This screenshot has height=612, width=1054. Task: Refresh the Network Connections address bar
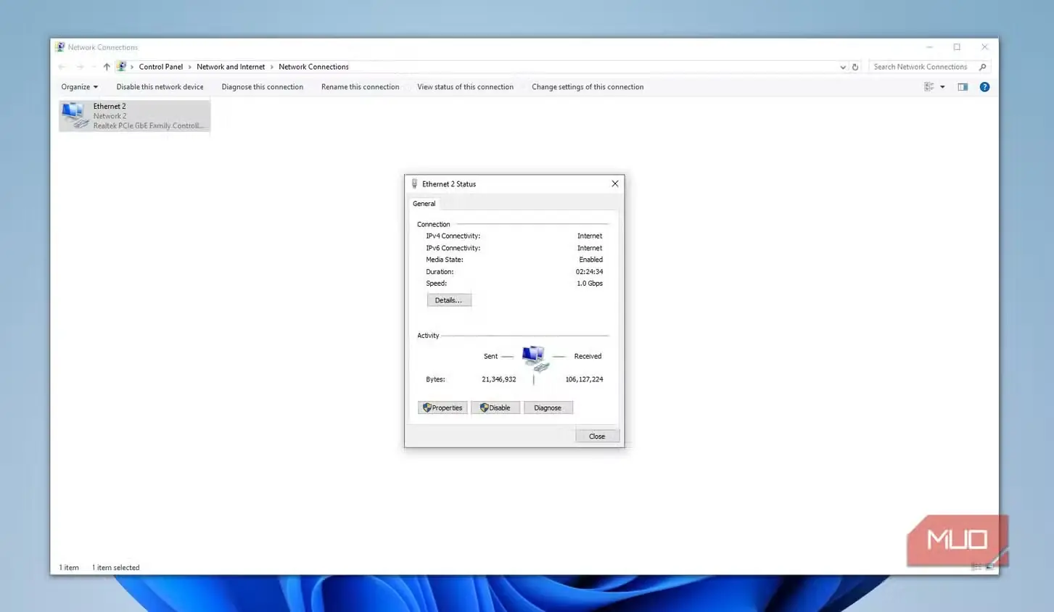point(855,67)
